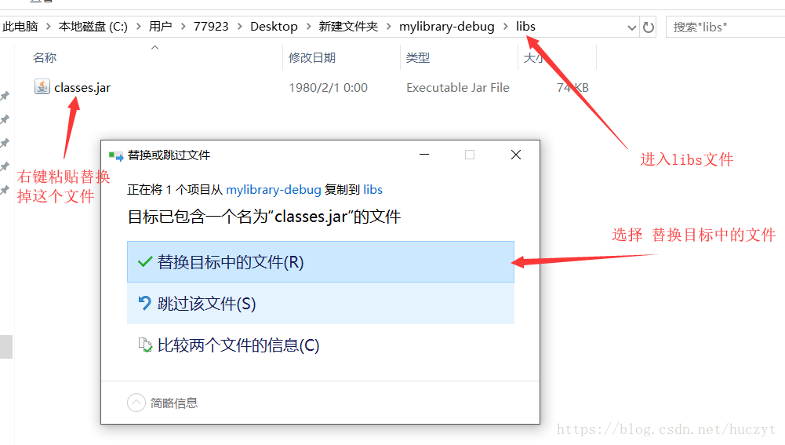
Task: Choose Compare info for both files option
Action: (321, 345)
